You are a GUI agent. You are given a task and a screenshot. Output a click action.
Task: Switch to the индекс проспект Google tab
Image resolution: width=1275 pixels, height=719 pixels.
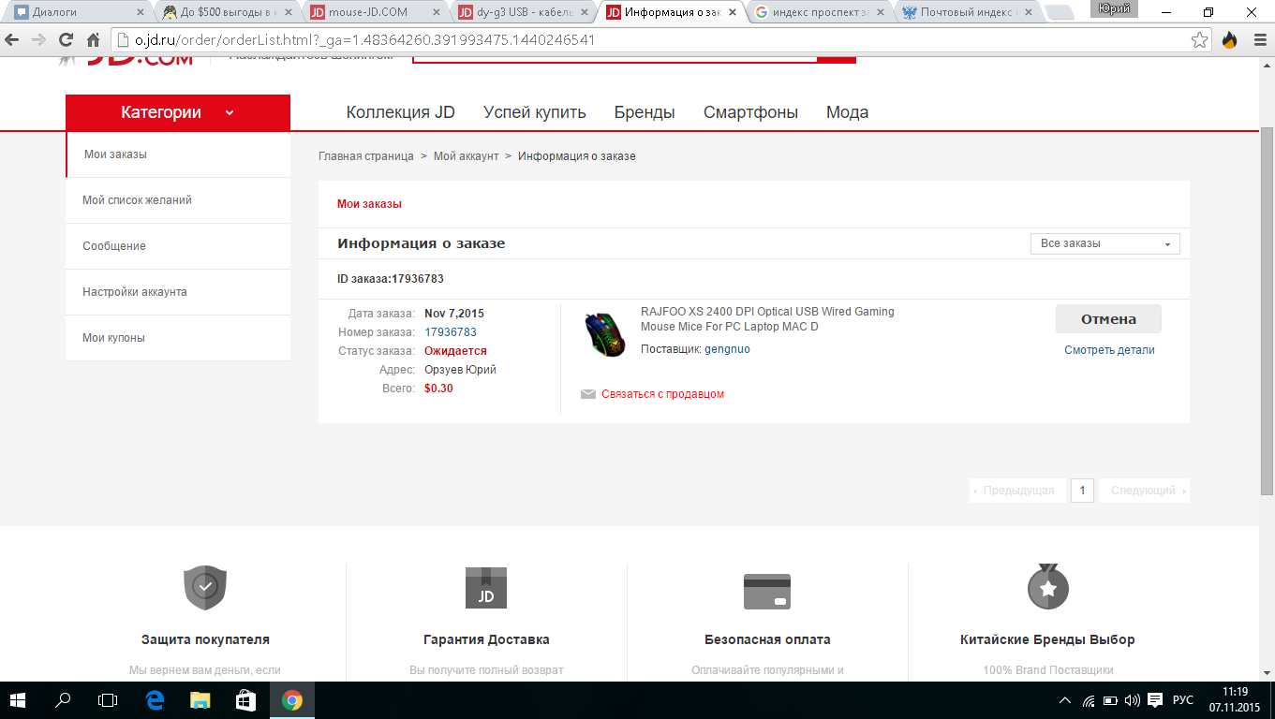click(x=820, y=13)
